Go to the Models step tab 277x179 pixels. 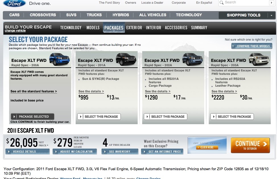93,28
